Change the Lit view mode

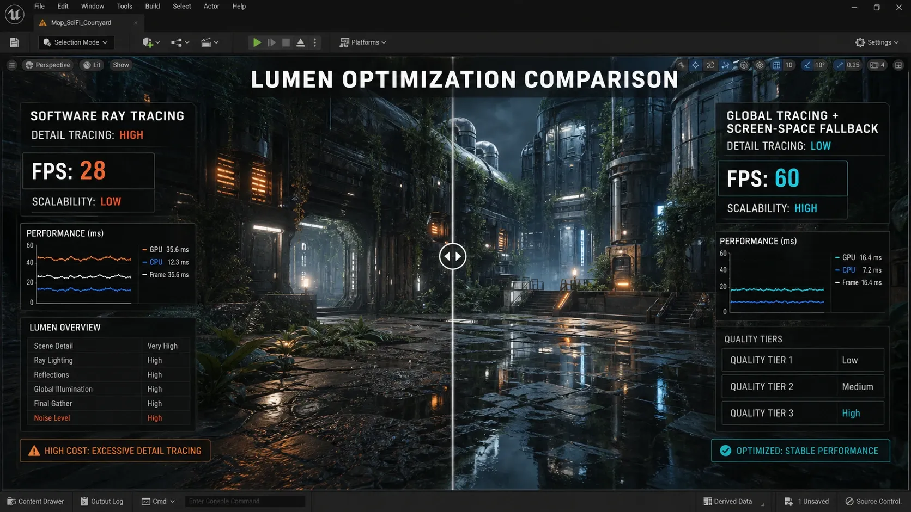click(x=92, y=65)
